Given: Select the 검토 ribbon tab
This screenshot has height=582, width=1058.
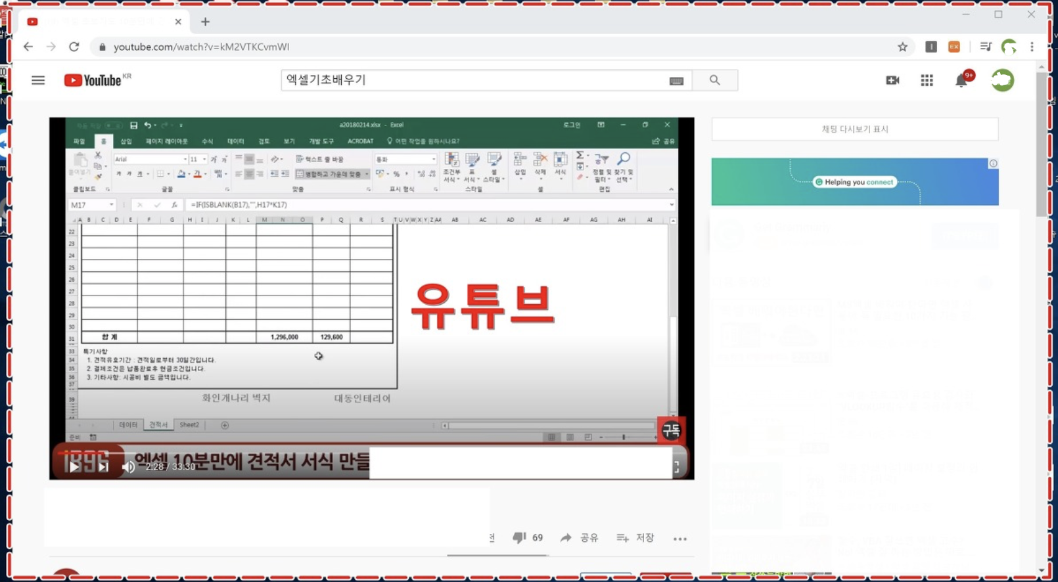Looking at the screenshot, I should [x=264, y=141].
